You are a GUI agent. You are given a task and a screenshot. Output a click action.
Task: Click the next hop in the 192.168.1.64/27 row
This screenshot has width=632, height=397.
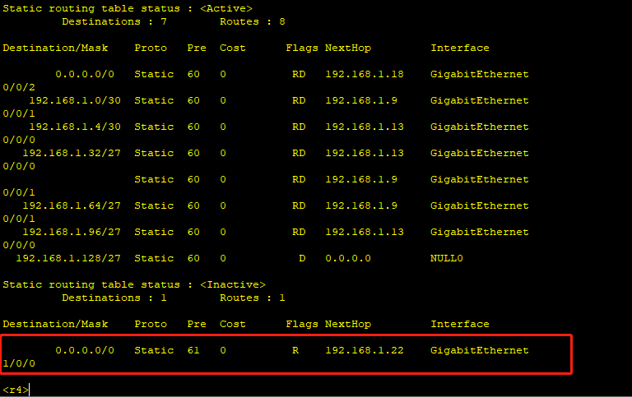(361, 205)
